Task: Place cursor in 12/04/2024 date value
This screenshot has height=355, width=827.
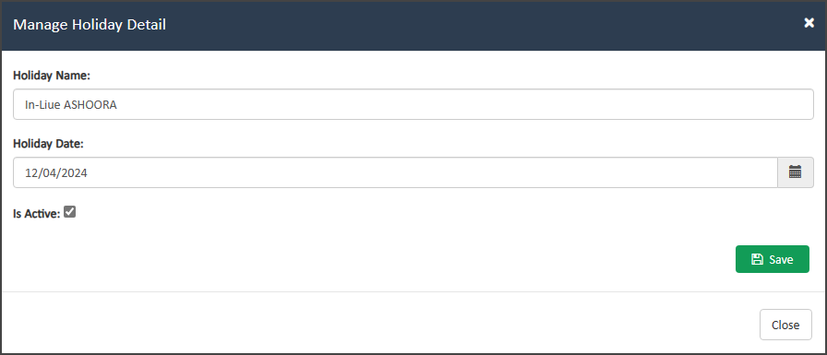Action: coord(56,172)
